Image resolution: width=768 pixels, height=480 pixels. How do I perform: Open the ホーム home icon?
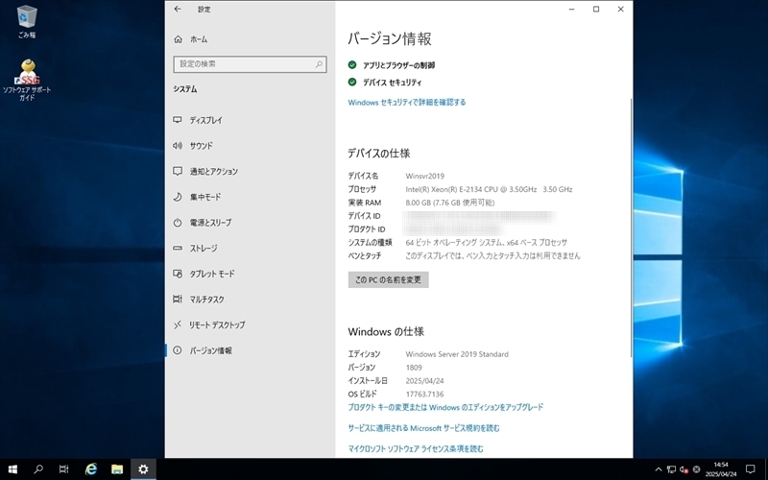178,39
